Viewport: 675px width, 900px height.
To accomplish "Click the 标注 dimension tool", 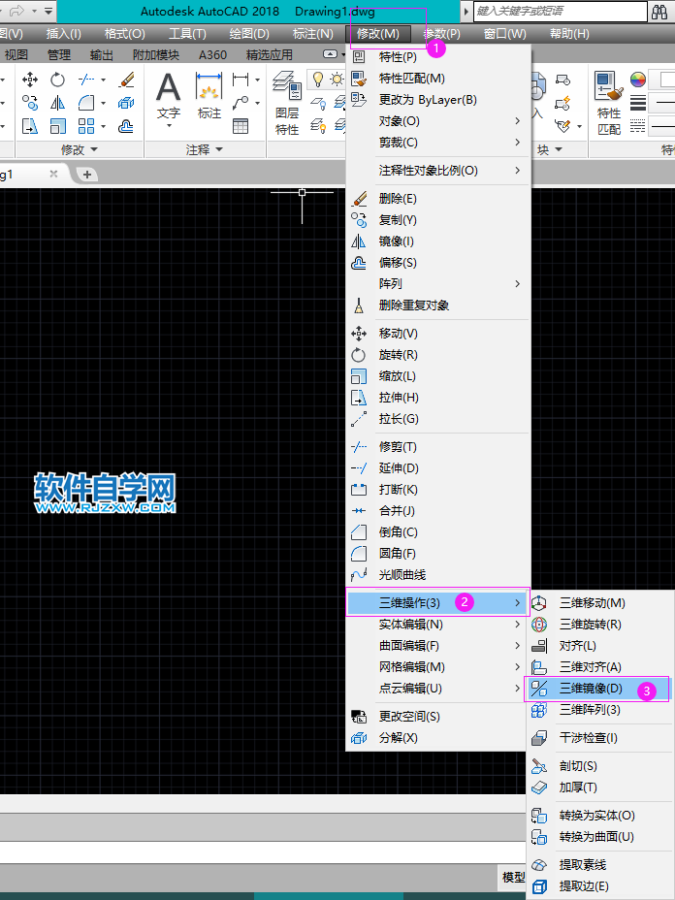I will point(209,96).
